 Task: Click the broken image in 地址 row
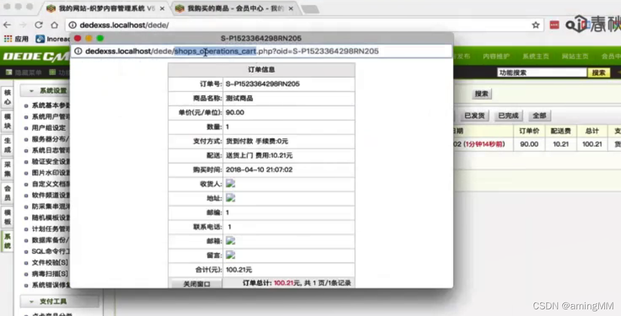click(x=231, y=198)
